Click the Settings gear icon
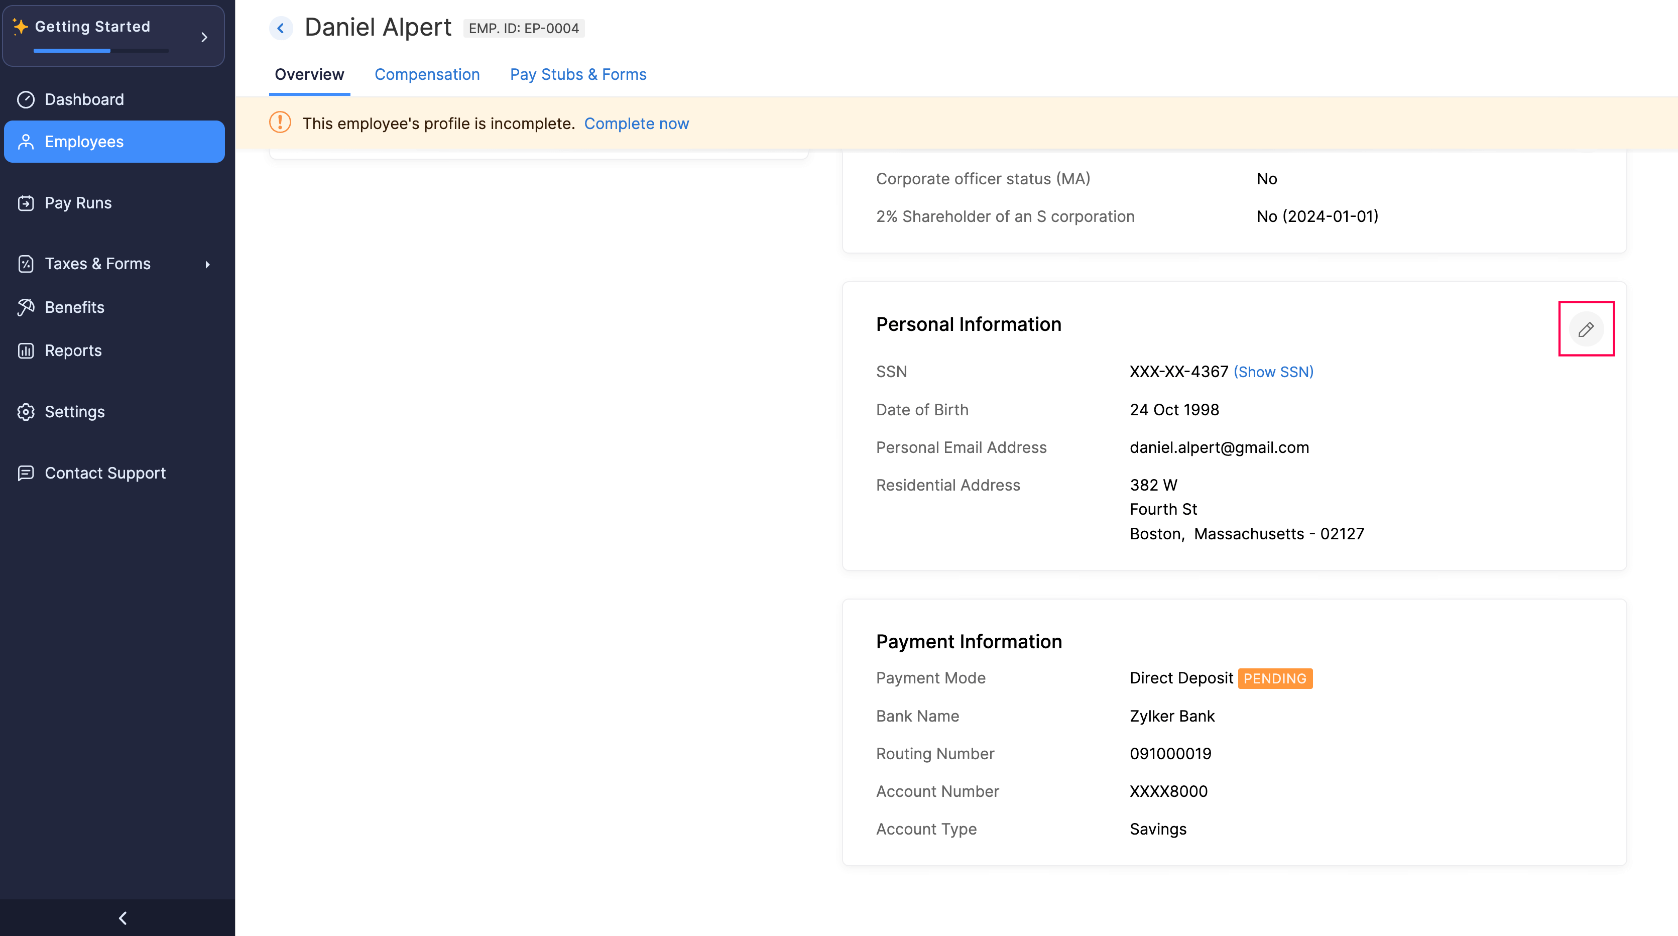Screen dimensions: 1678x936 26,412
